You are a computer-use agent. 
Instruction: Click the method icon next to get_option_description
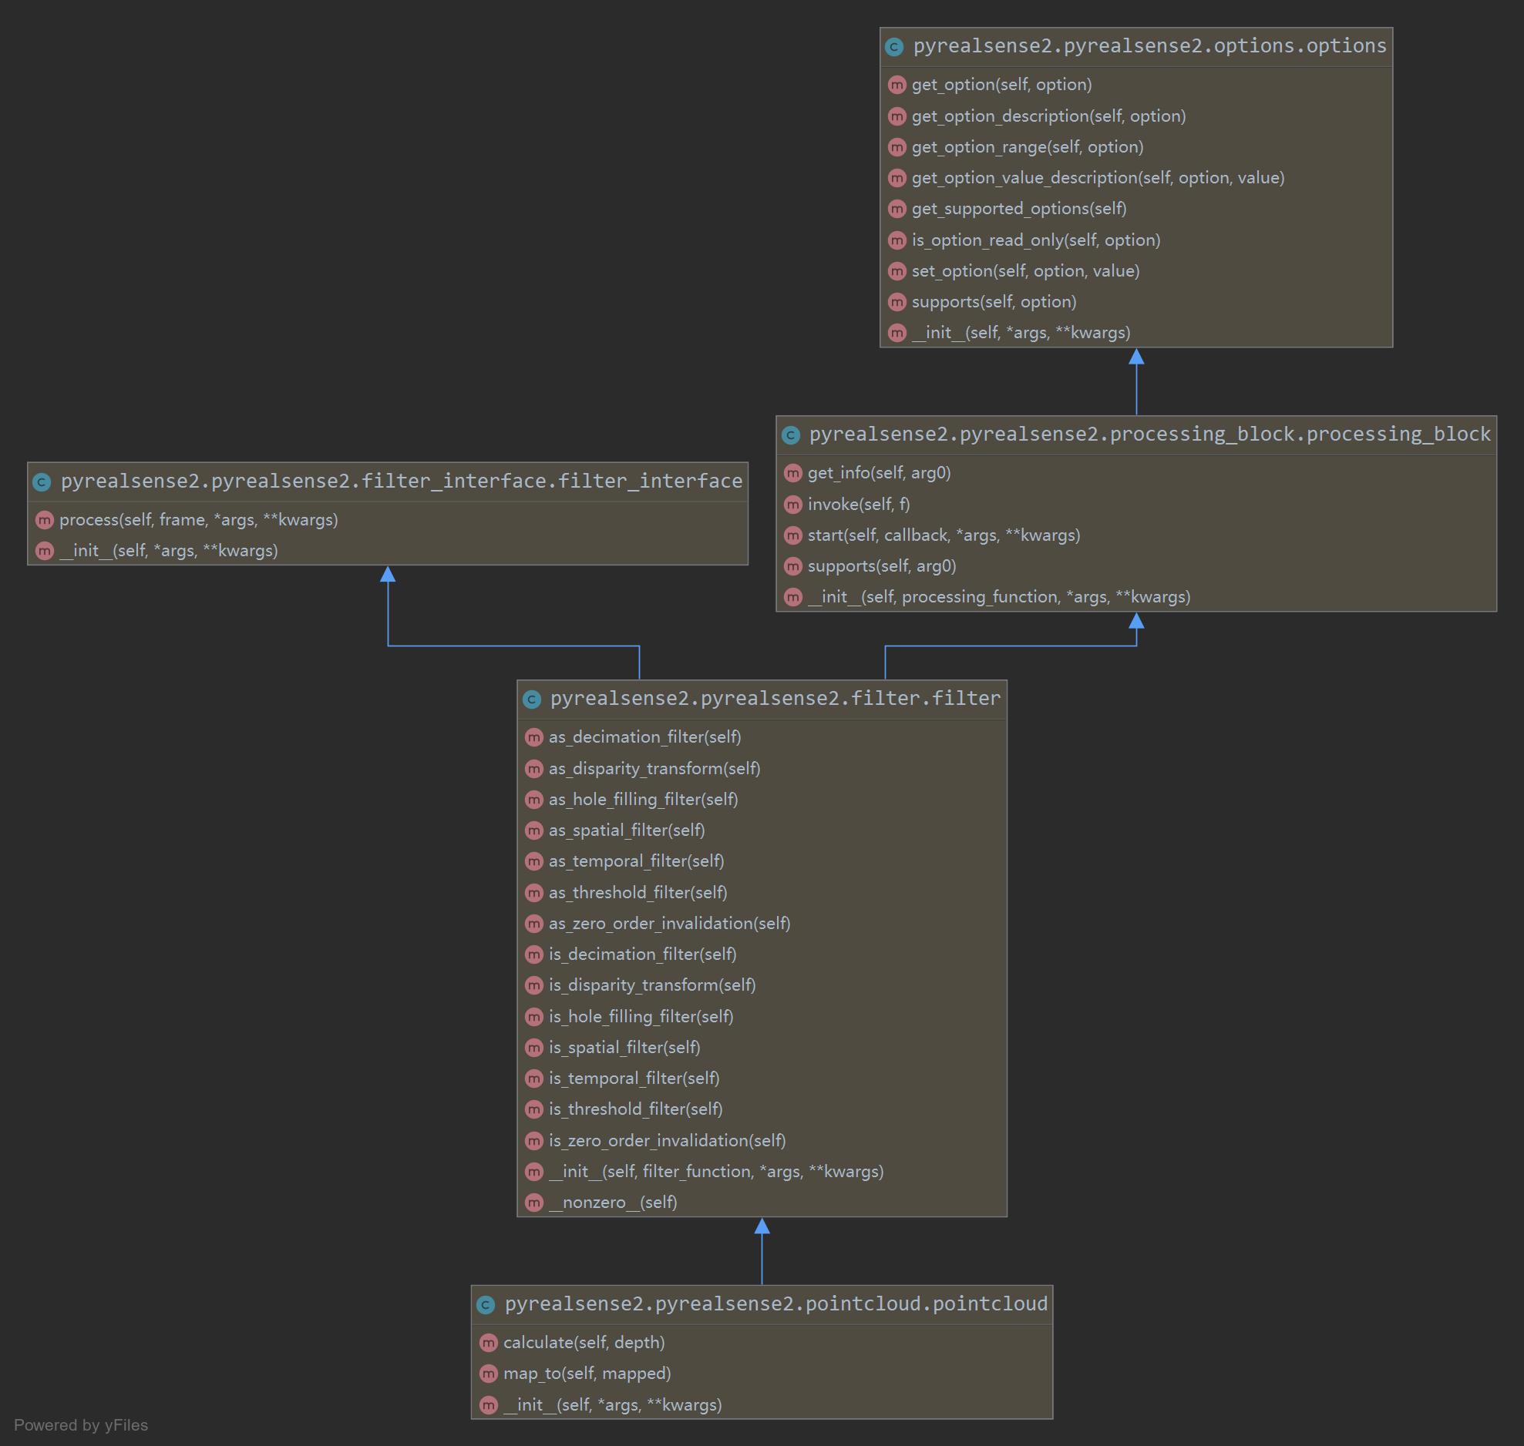point(897,116)
